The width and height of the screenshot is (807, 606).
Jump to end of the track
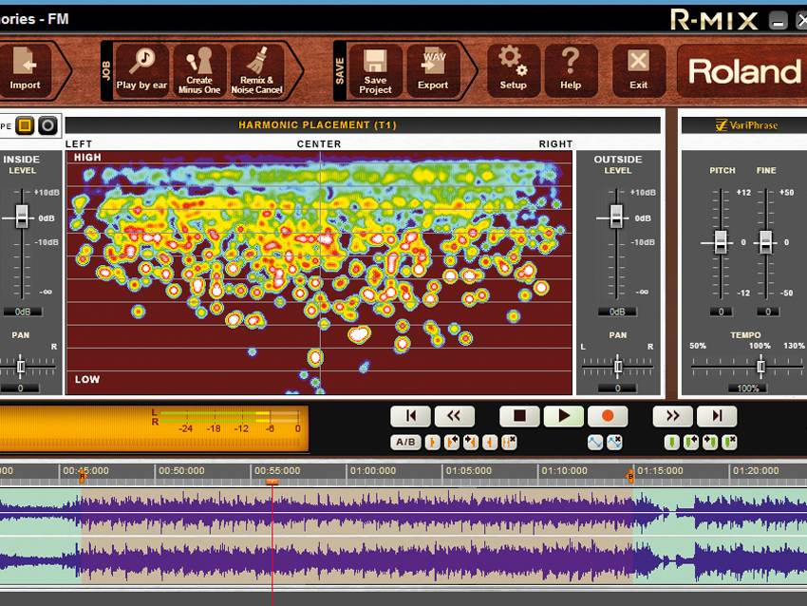(x=717, y=416)
